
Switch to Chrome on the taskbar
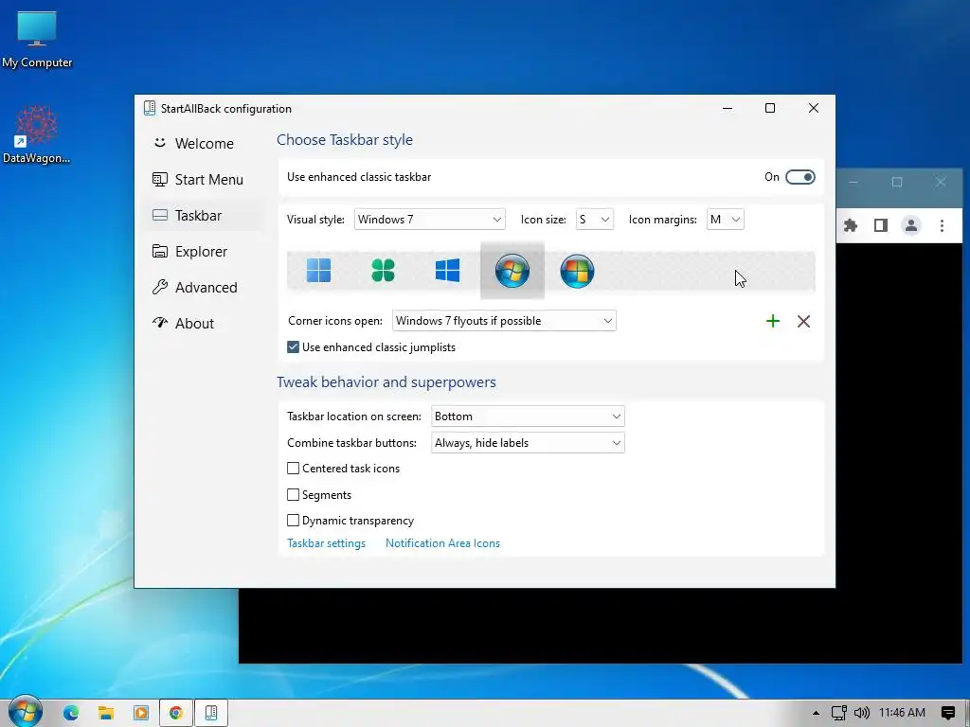(x=175, y=713)
